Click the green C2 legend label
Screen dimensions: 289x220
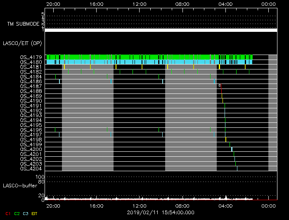17,213
